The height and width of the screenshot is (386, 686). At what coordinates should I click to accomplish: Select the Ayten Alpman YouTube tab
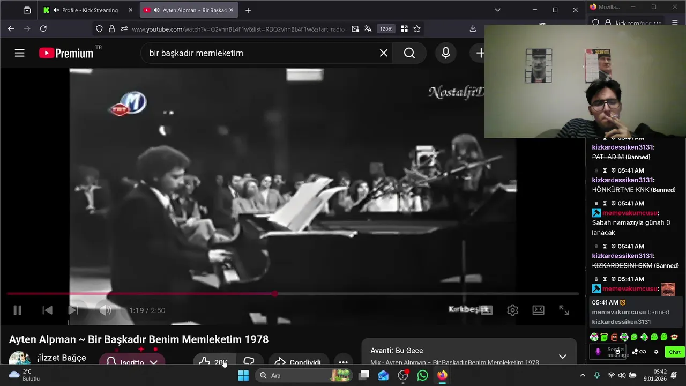(x=189, y=10)
